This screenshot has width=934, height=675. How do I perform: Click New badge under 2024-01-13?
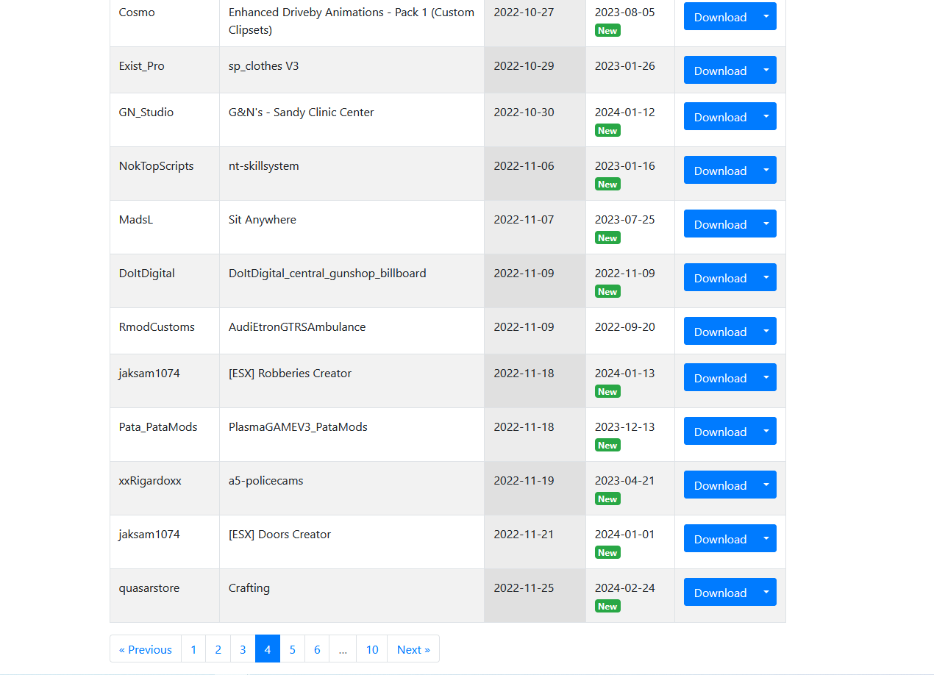pyautogui.click(x=607, y=391)
